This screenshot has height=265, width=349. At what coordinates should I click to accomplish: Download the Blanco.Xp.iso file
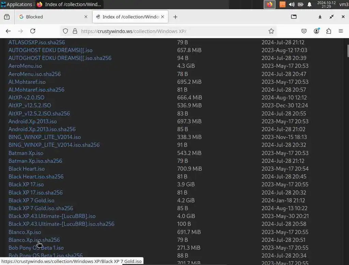click(25, 232)
